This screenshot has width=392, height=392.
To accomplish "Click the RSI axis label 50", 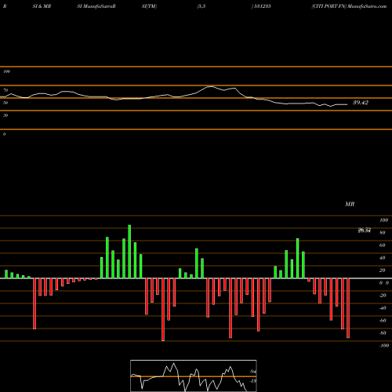I will [x=5, y=103].
